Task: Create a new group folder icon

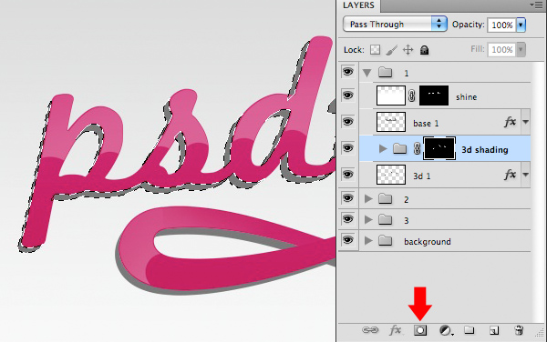Action: (470, 329)
